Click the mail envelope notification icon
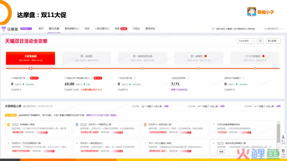 (213, 29)
